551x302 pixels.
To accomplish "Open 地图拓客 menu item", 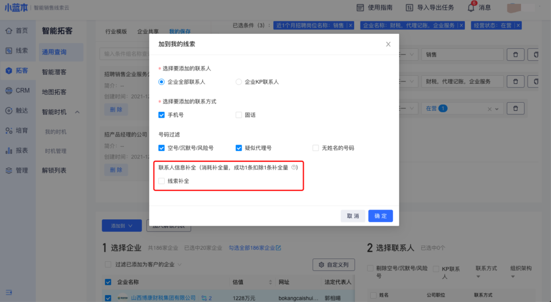I will click(54, 92).
